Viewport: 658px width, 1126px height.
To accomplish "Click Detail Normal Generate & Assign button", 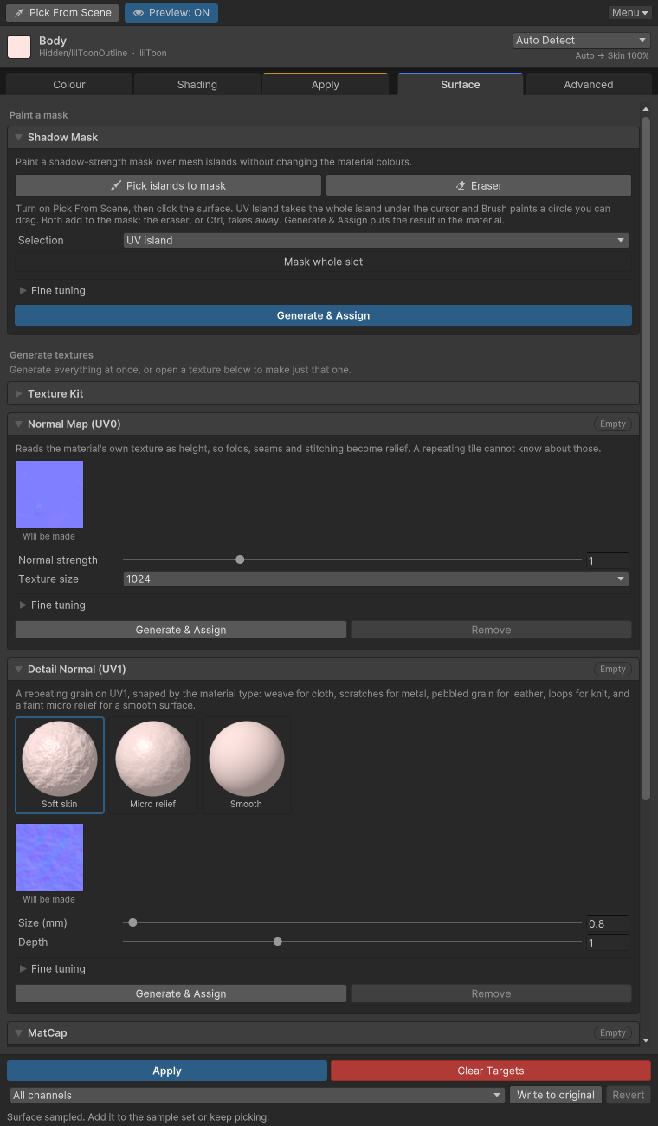I will point(181,993).
